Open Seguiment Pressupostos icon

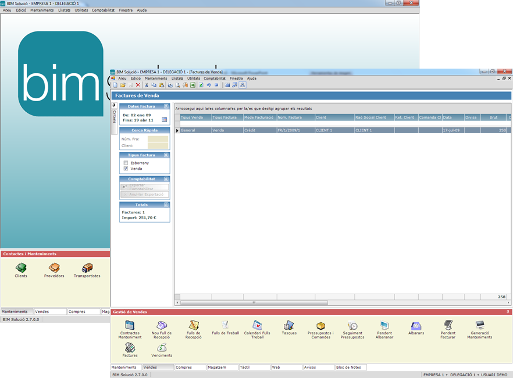click(352, 329)
